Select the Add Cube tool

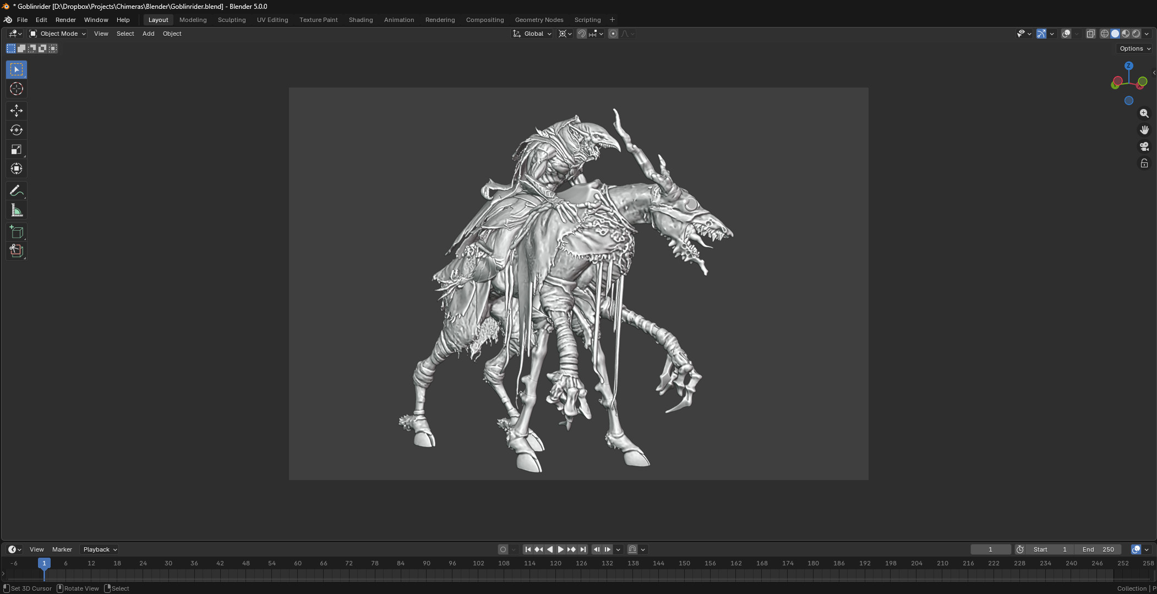tap(17, 232)
